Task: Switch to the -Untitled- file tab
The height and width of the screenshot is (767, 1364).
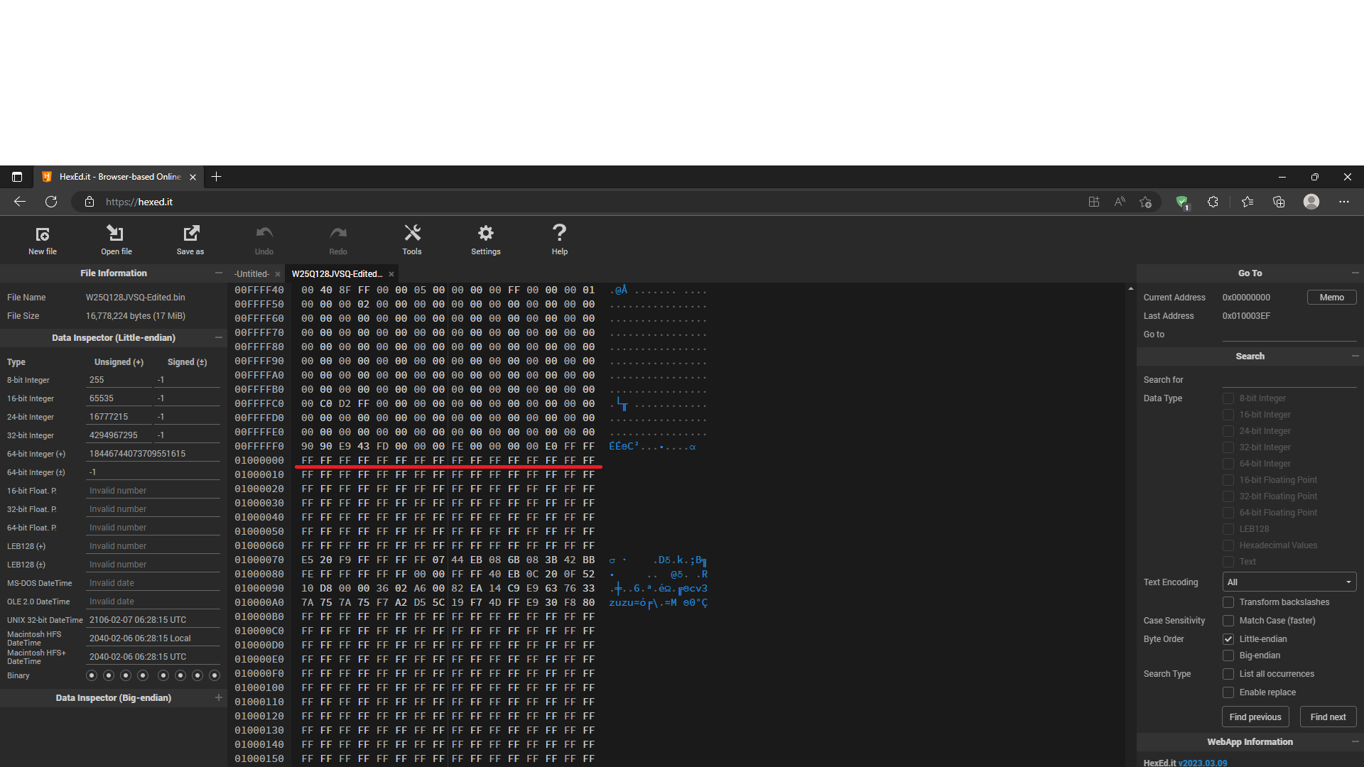Action: coord(252,274)
